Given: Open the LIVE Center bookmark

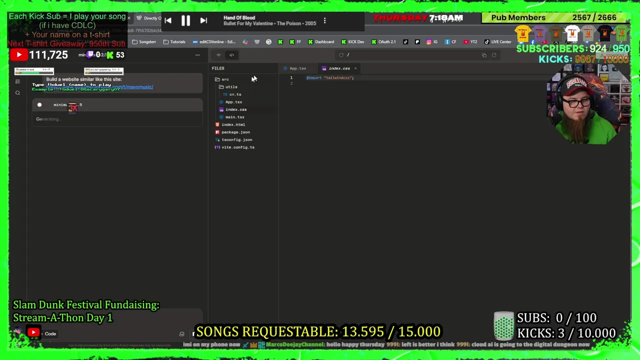Looking at the screenshot, I should (497, 42).
